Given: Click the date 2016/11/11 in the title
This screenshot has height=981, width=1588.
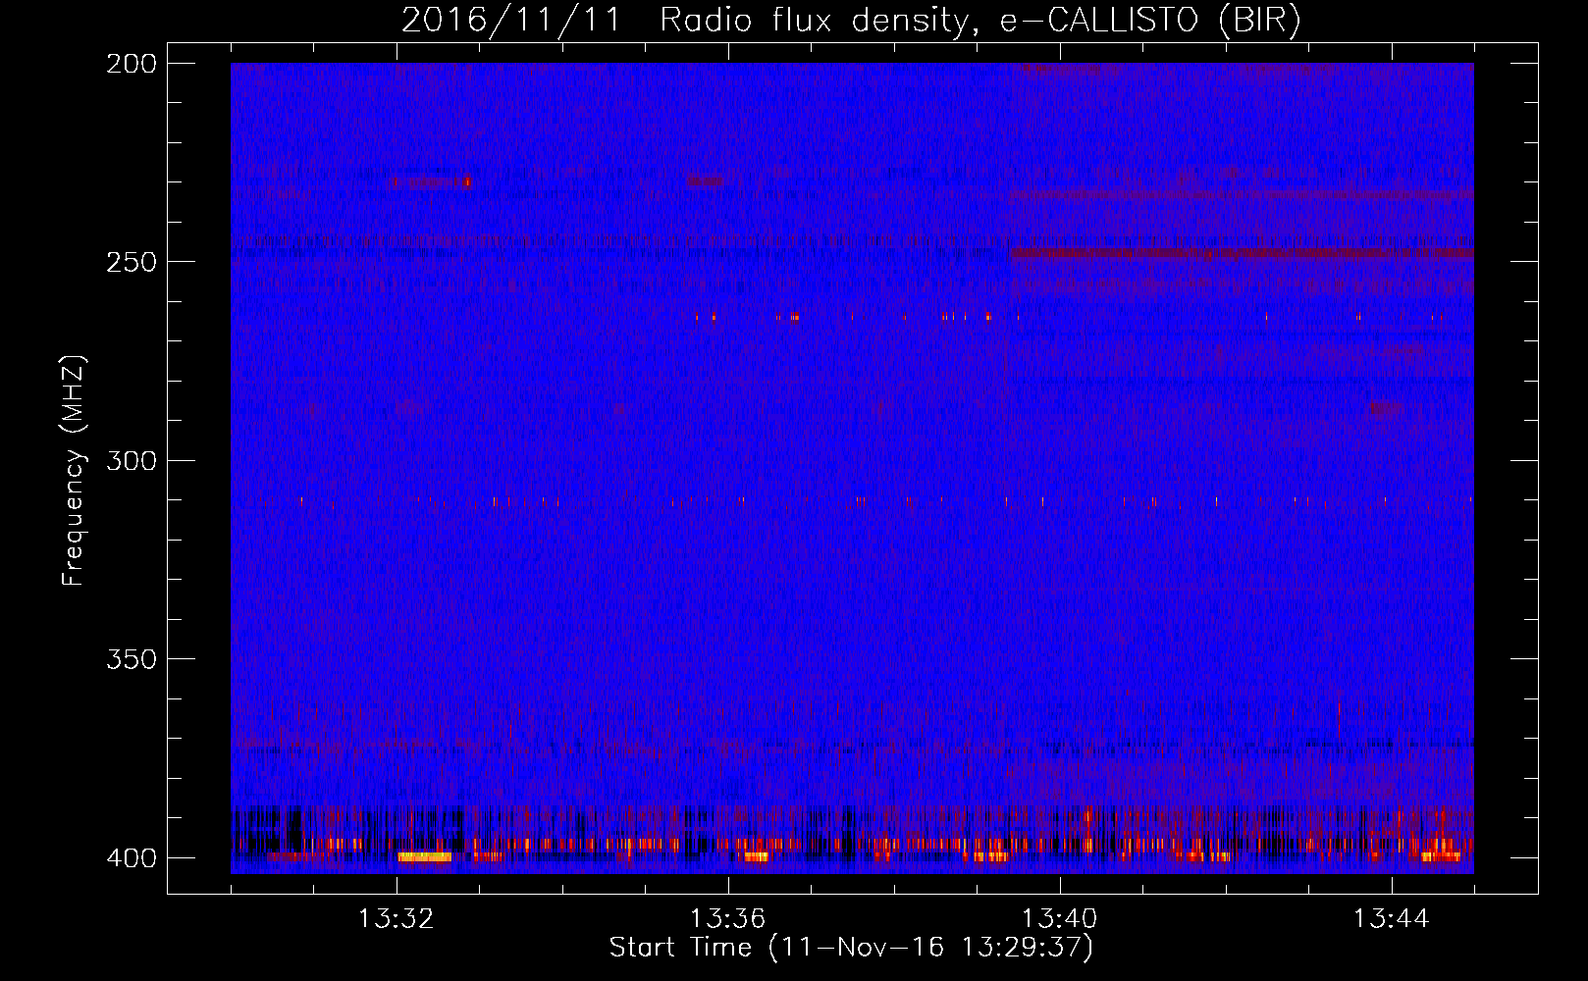Looking at the screenshot, I should [511, 21].
